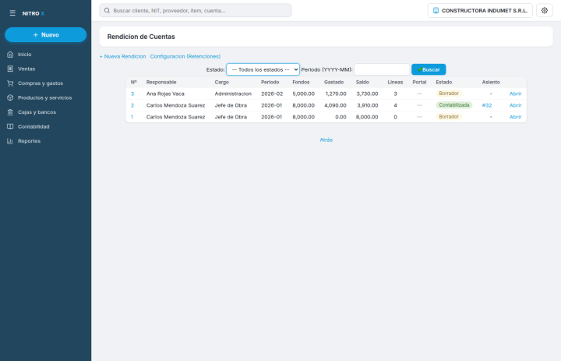Image resolution: width=561 pixels, height=361 pixels.
Task: Focus the global search field
Action: [x=196, y=10]
